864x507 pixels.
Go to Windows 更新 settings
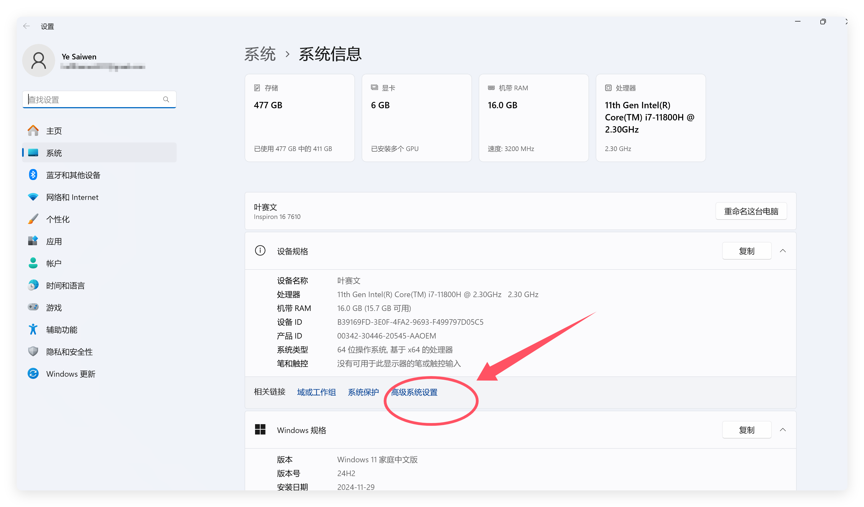[99, 374]
